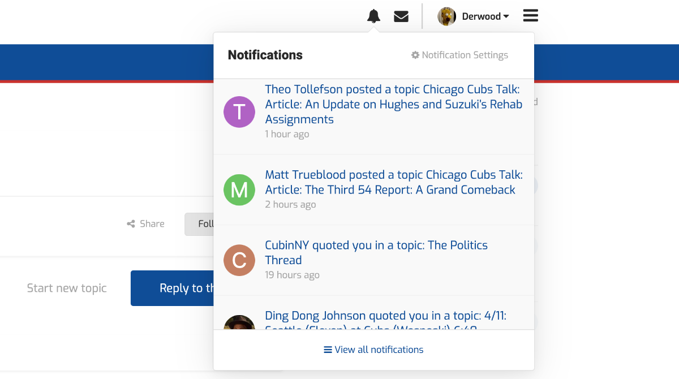Click the notifications bell icon
The image size is (679, 379).
(373, 16)
